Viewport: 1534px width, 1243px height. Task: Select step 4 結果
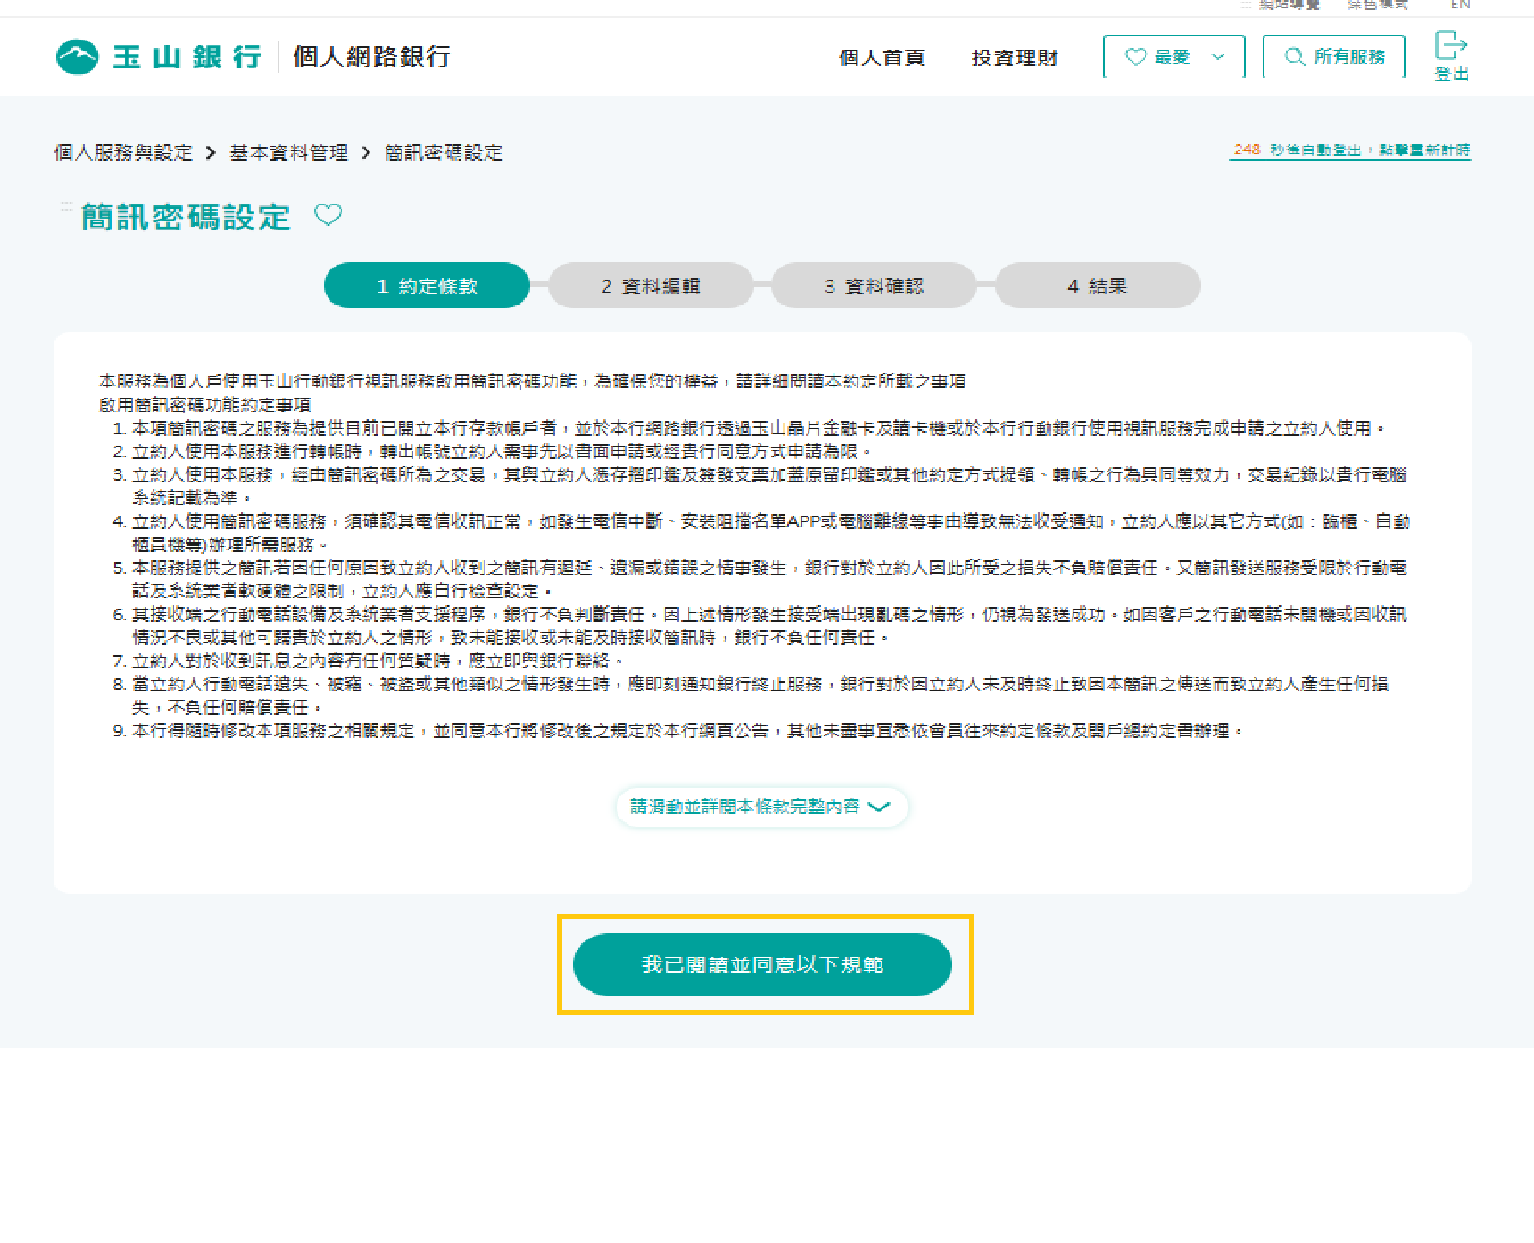coord(1097,286)
